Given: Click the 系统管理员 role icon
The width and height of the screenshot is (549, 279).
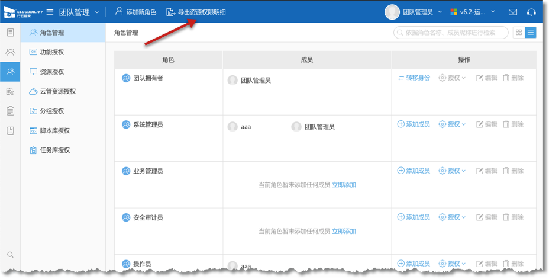Looking at the screenshot, I should [x=126, y=124].
